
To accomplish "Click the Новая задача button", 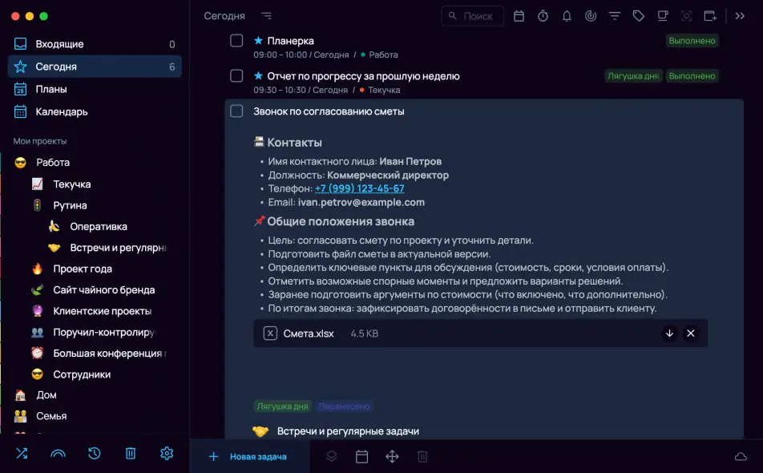I will (248, 457).
